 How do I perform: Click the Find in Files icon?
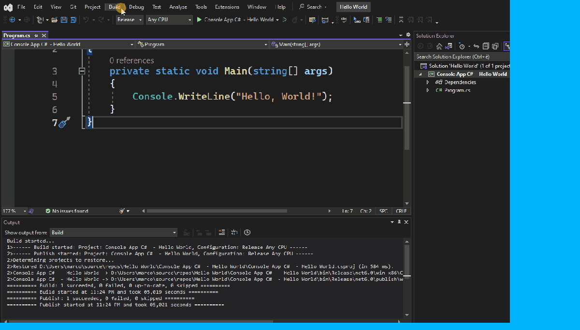(x=312, y=20)
